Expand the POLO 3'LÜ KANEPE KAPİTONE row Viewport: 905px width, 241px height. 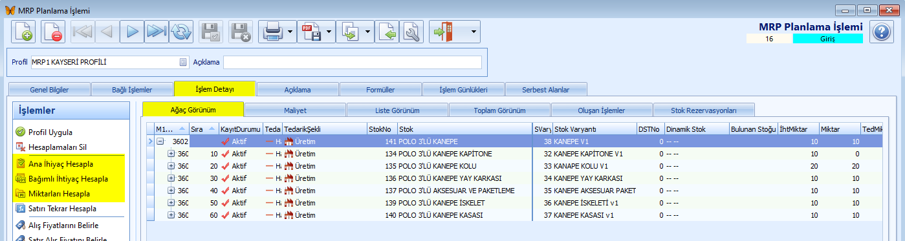(171, 154)
